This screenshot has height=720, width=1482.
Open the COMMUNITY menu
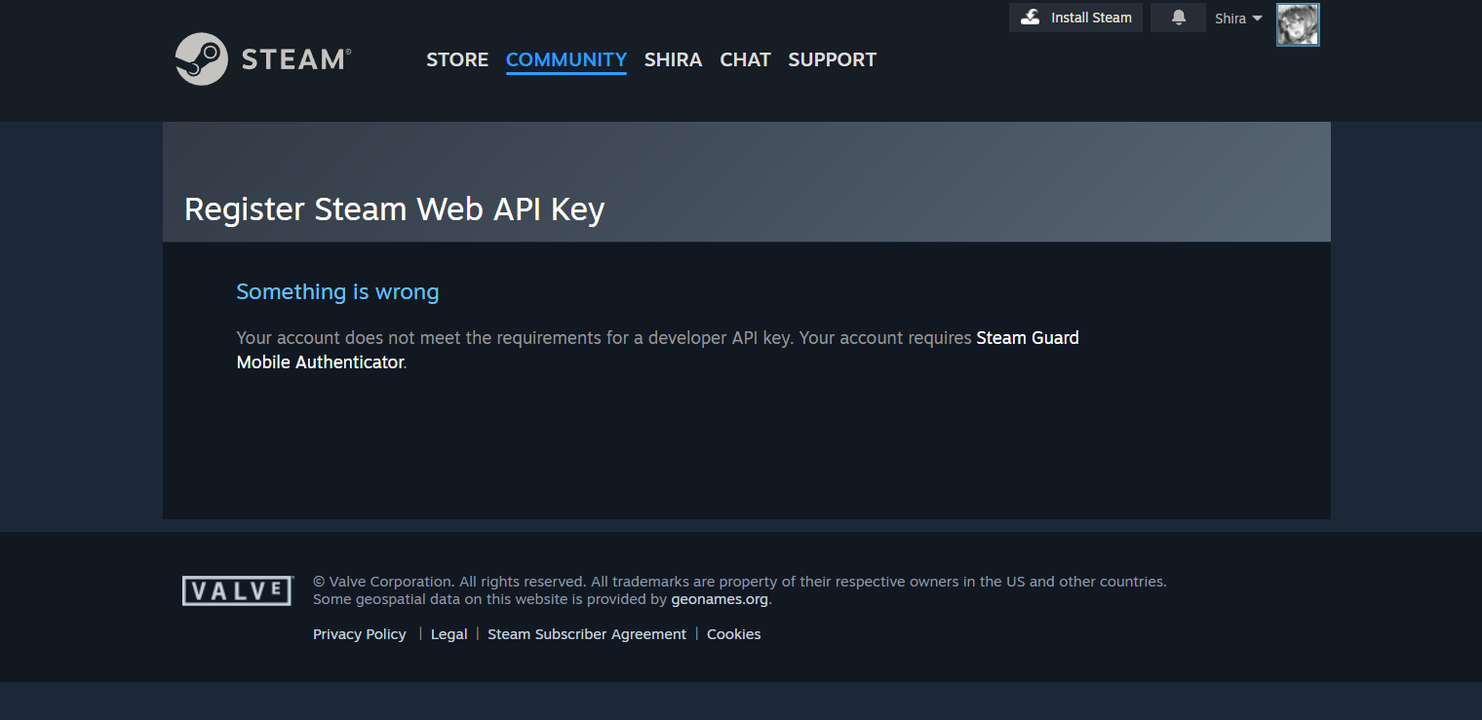(x=566, y=59)
